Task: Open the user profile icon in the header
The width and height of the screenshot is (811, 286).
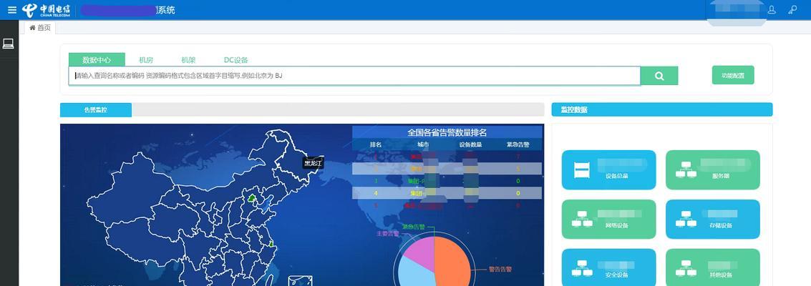Action: (772, 10)
